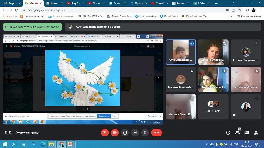Image resolution: width=264 pixels, height=148 pixels.
Task: Unmute the microphone in Meet controls
Action: pos(105,133)
